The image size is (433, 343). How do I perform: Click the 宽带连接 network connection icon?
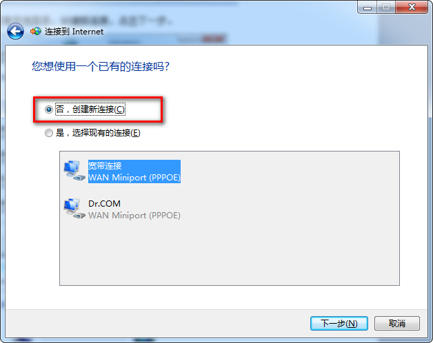pyautogui.click(x=74, y=171)
